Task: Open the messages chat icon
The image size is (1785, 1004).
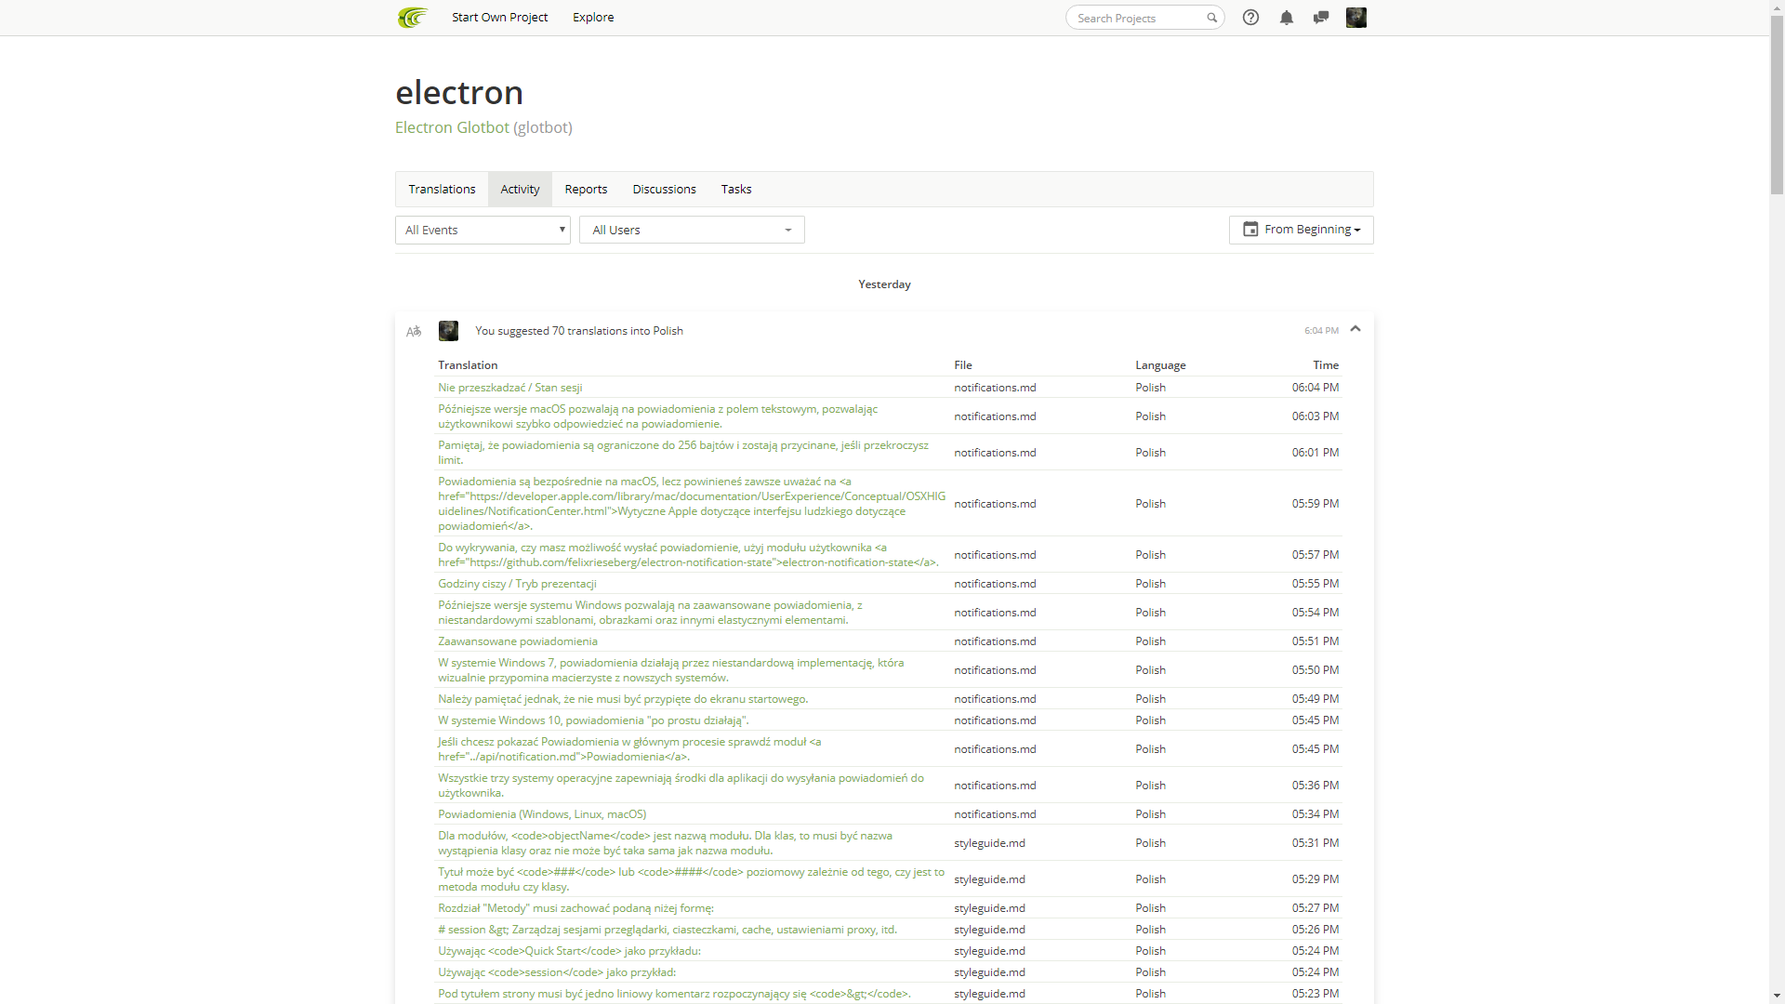Action: 1320,18
